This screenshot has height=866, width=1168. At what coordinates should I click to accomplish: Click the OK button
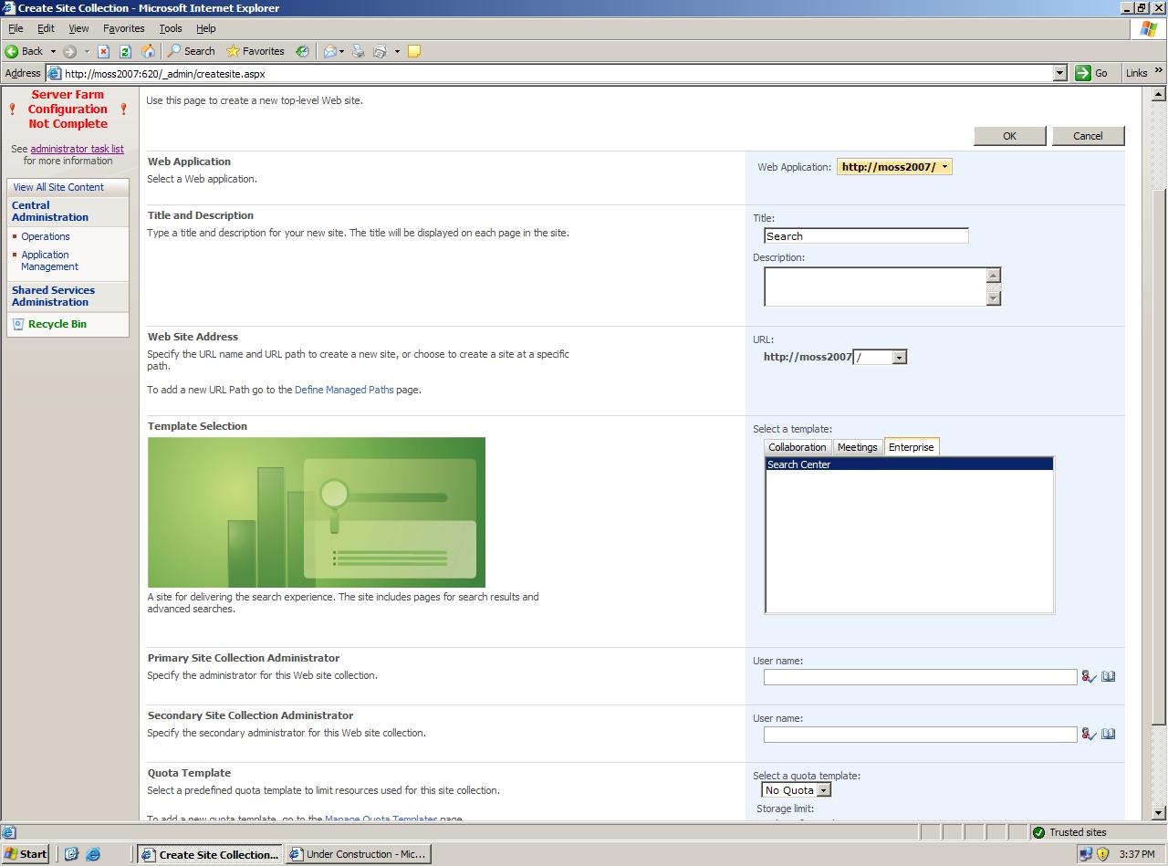click(x=1009, y=136)
